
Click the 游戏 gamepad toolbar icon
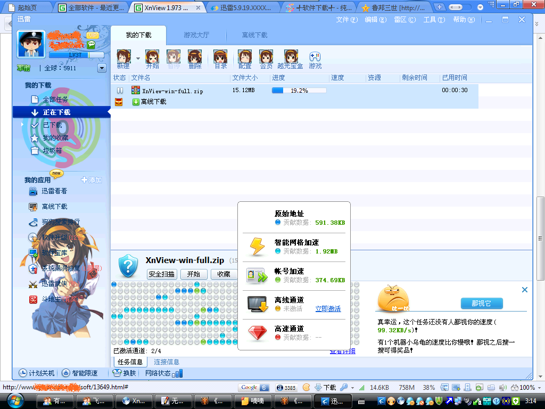coord(315,60)
